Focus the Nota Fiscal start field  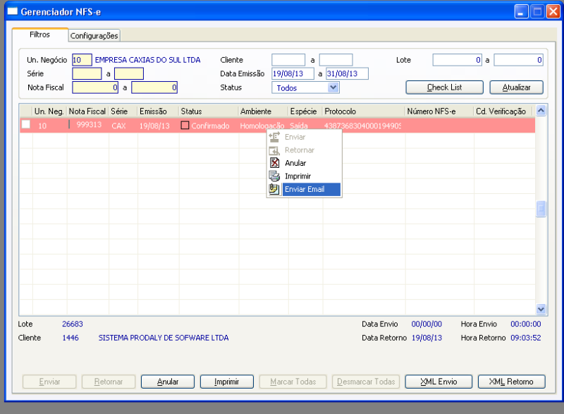pyautogui.click(x=95, y=87)
